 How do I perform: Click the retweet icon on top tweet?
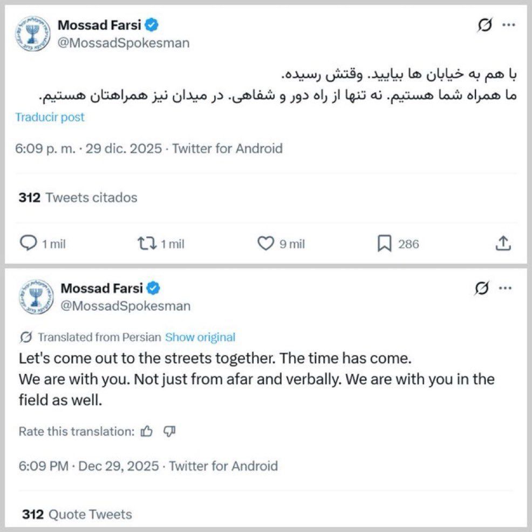[x=147, y=244]
